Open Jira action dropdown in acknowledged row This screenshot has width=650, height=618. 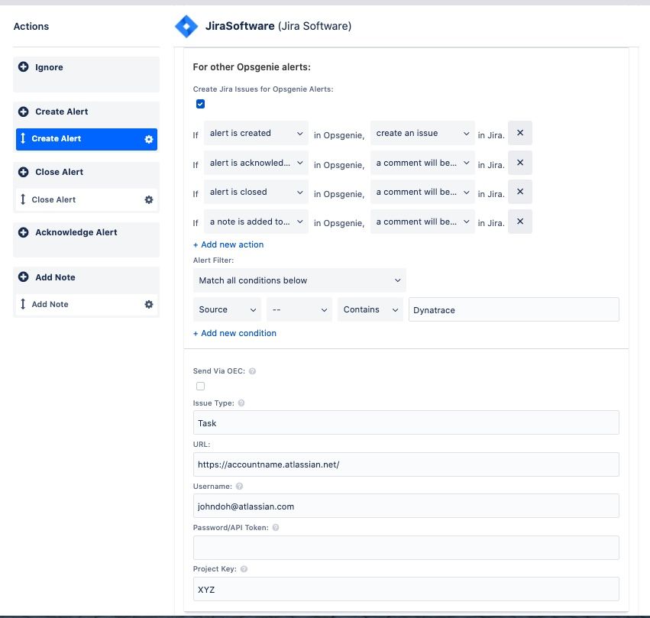pos(422,163)
